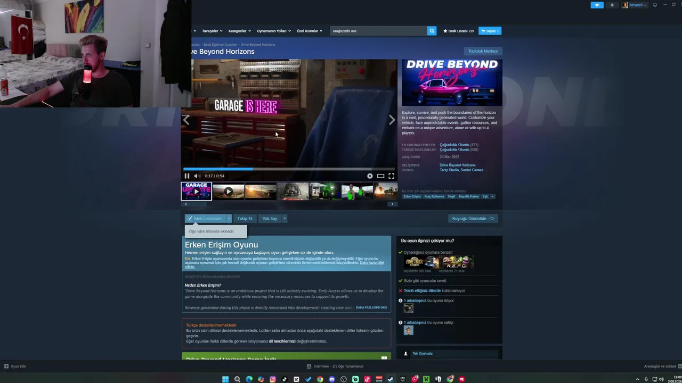The width and height of the screenshot is (682, 383).
Task: Open the Tek Oyunculu feature link
Action: [423, 354]
